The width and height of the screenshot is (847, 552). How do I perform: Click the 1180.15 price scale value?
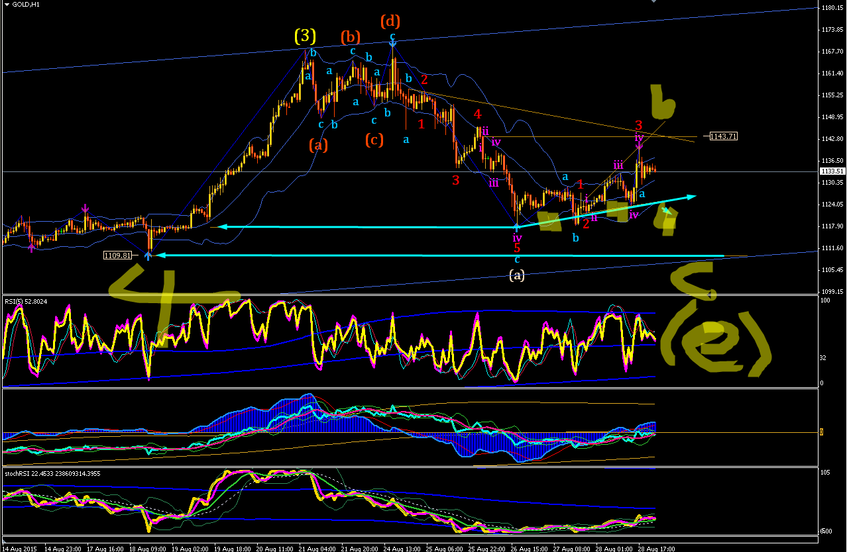click(831, 8)
